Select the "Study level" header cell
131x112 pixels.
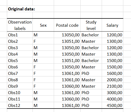[x=91, y=25]
